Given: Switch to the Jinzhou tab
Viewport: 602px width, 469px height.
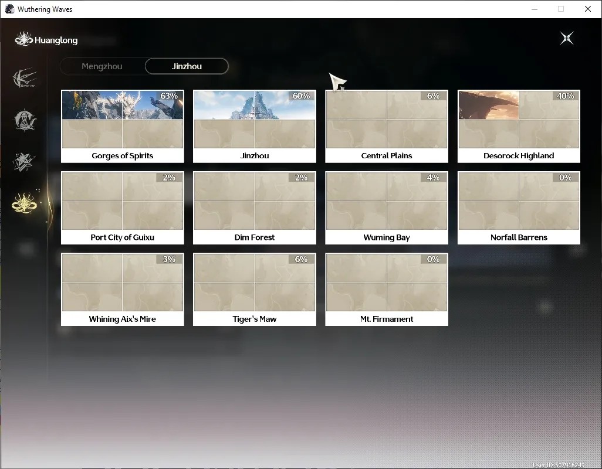Looking at the screenshot, I should tap(187, 66).
